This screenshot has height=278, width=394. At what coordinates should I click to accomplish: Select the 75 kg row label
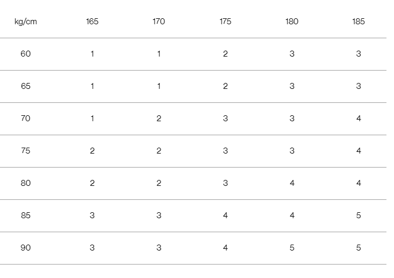[x=26, y=151]
